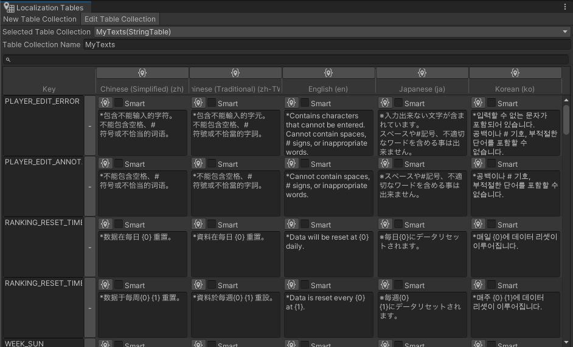Edit English text "*Data is reset every {0} at {1}."
The height and width of the screenshot is (347, 573).
[328, 315]
